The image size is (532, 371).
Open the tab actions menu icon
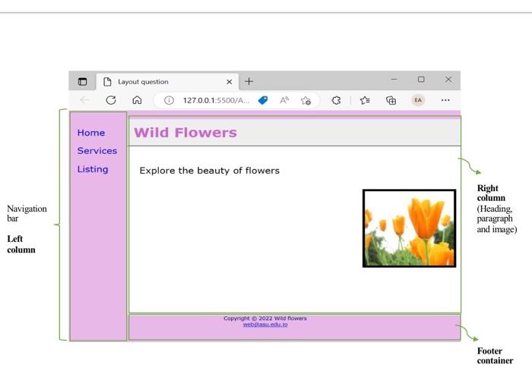click(82, 82)
